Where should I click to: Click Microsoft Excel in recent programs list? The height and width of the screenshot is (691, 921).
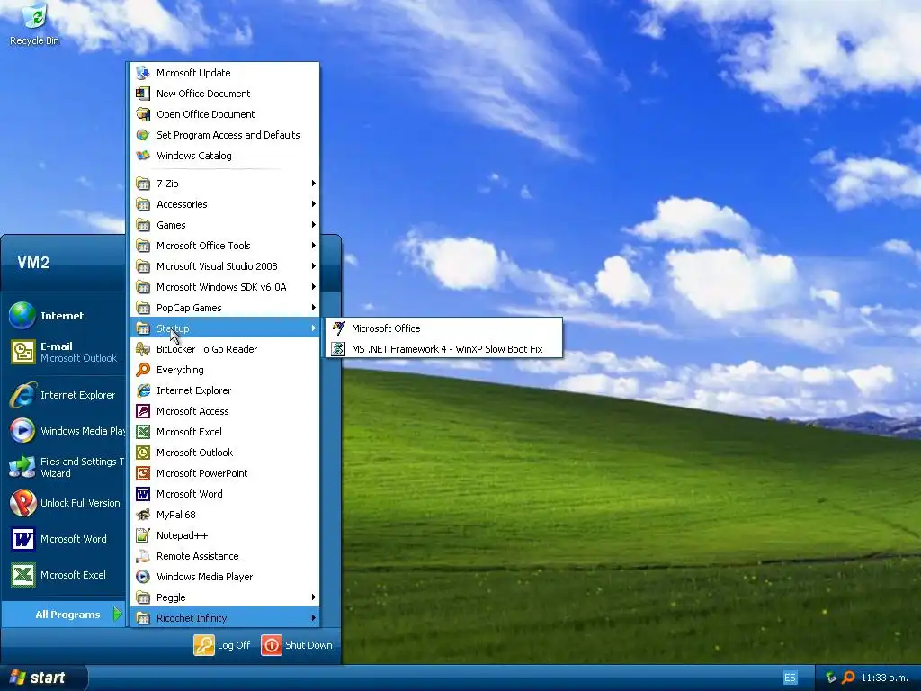[x=64, y=575]
